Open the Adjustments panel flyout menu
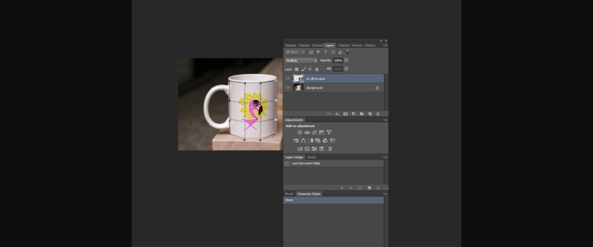Screen dimensions: 593x247 click(385, 120)
